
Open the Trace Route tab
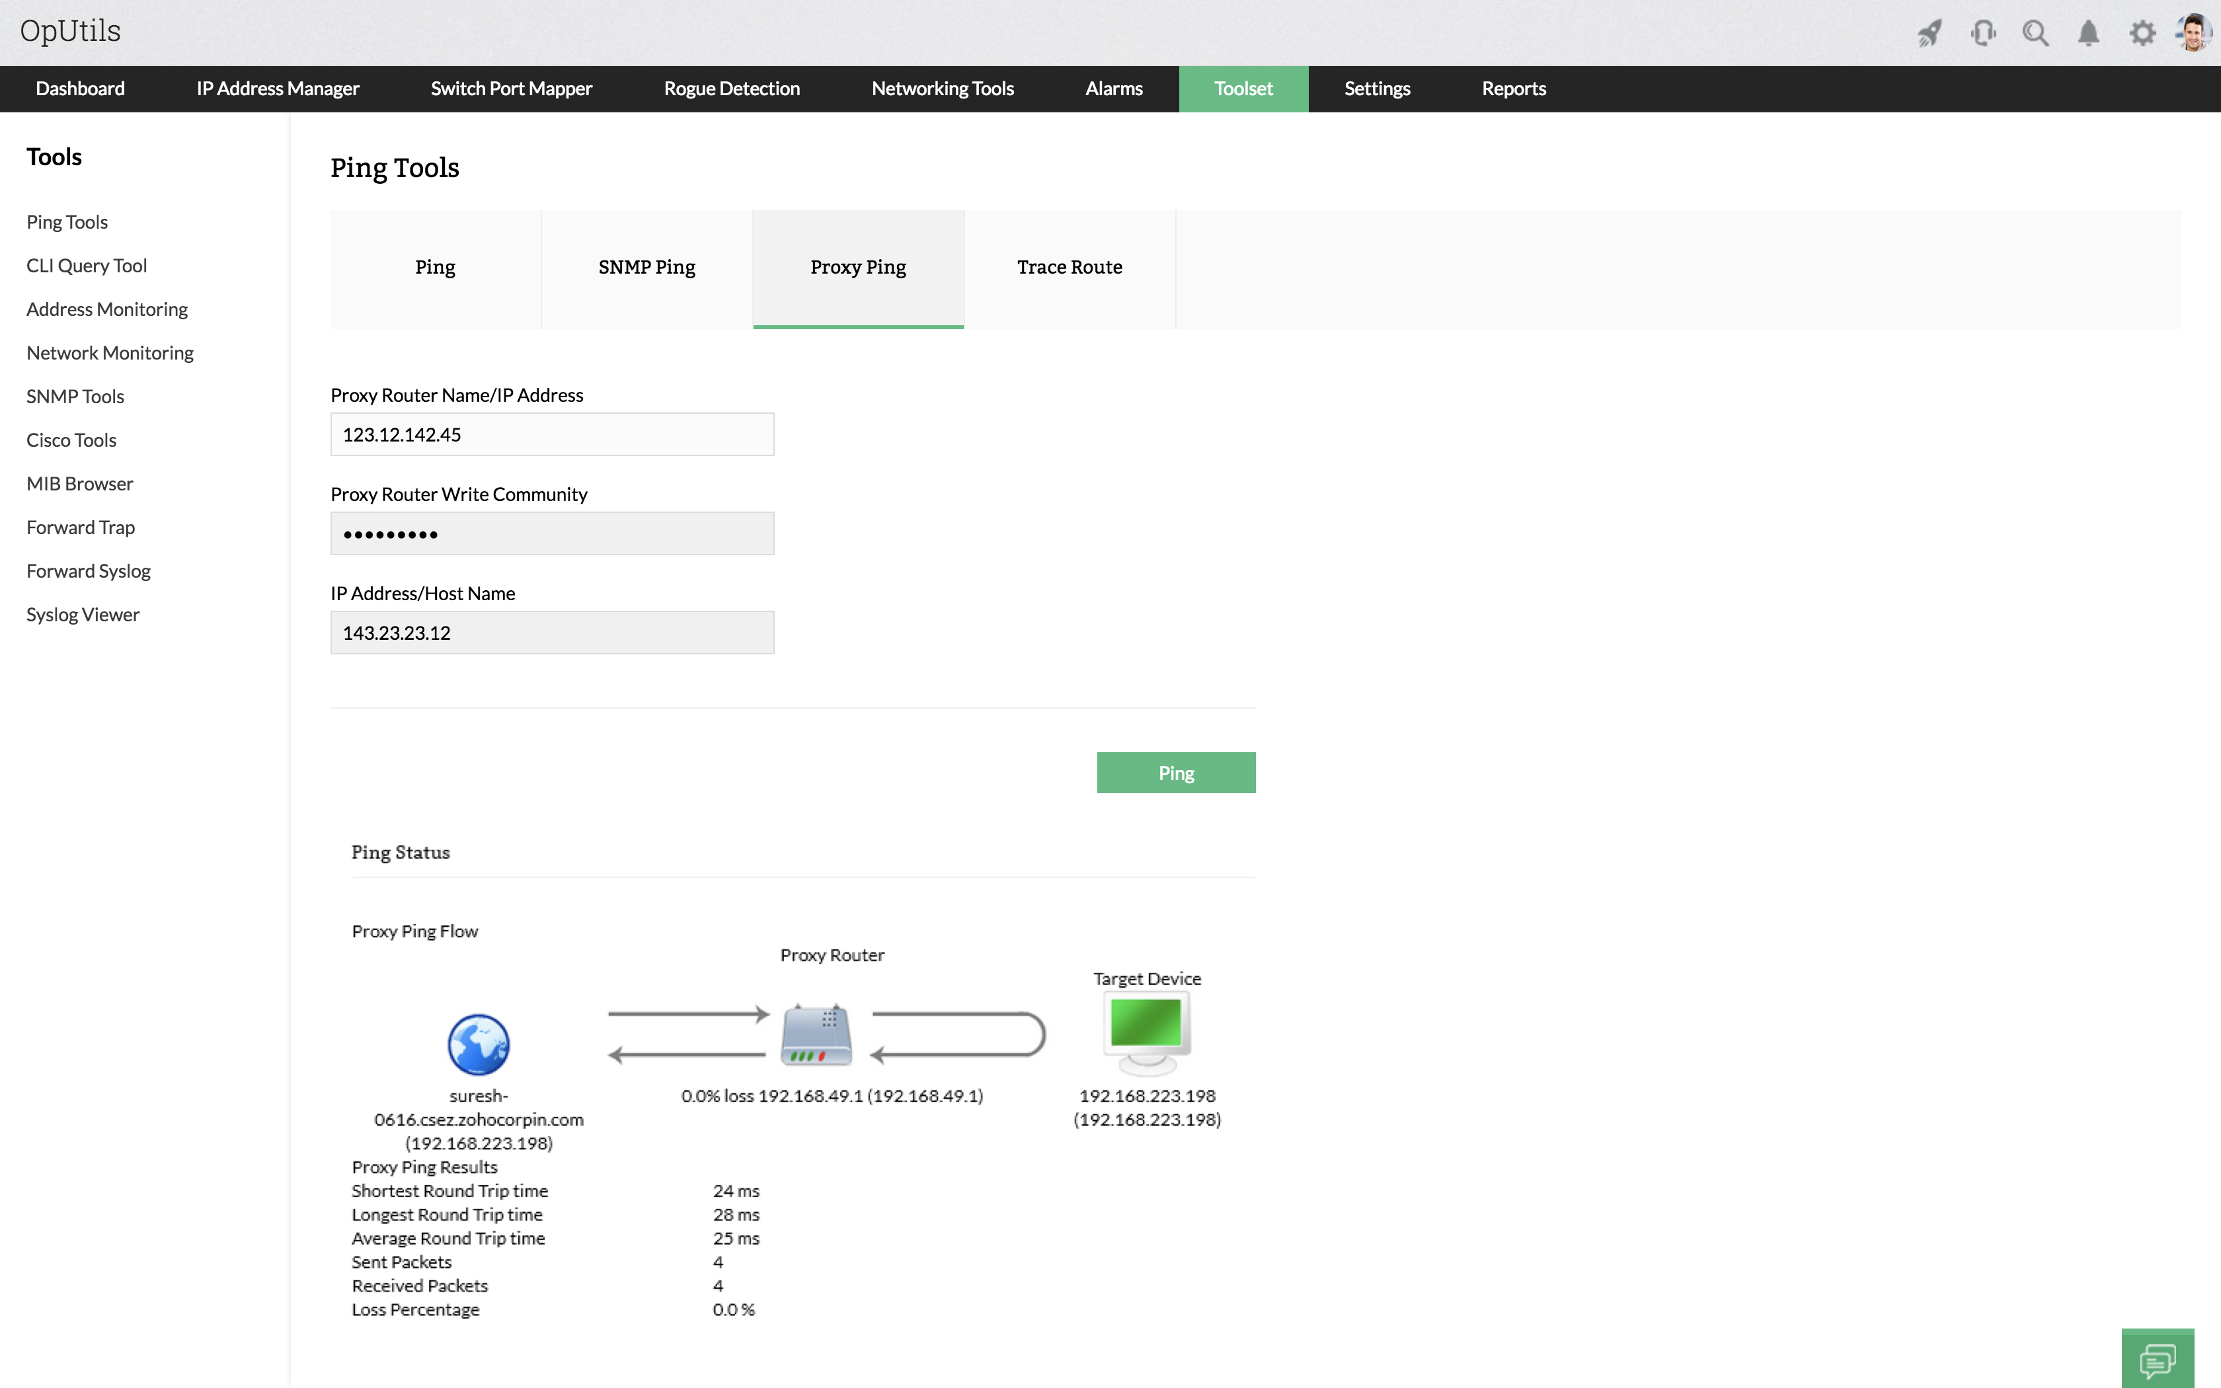pos(1070,267)
